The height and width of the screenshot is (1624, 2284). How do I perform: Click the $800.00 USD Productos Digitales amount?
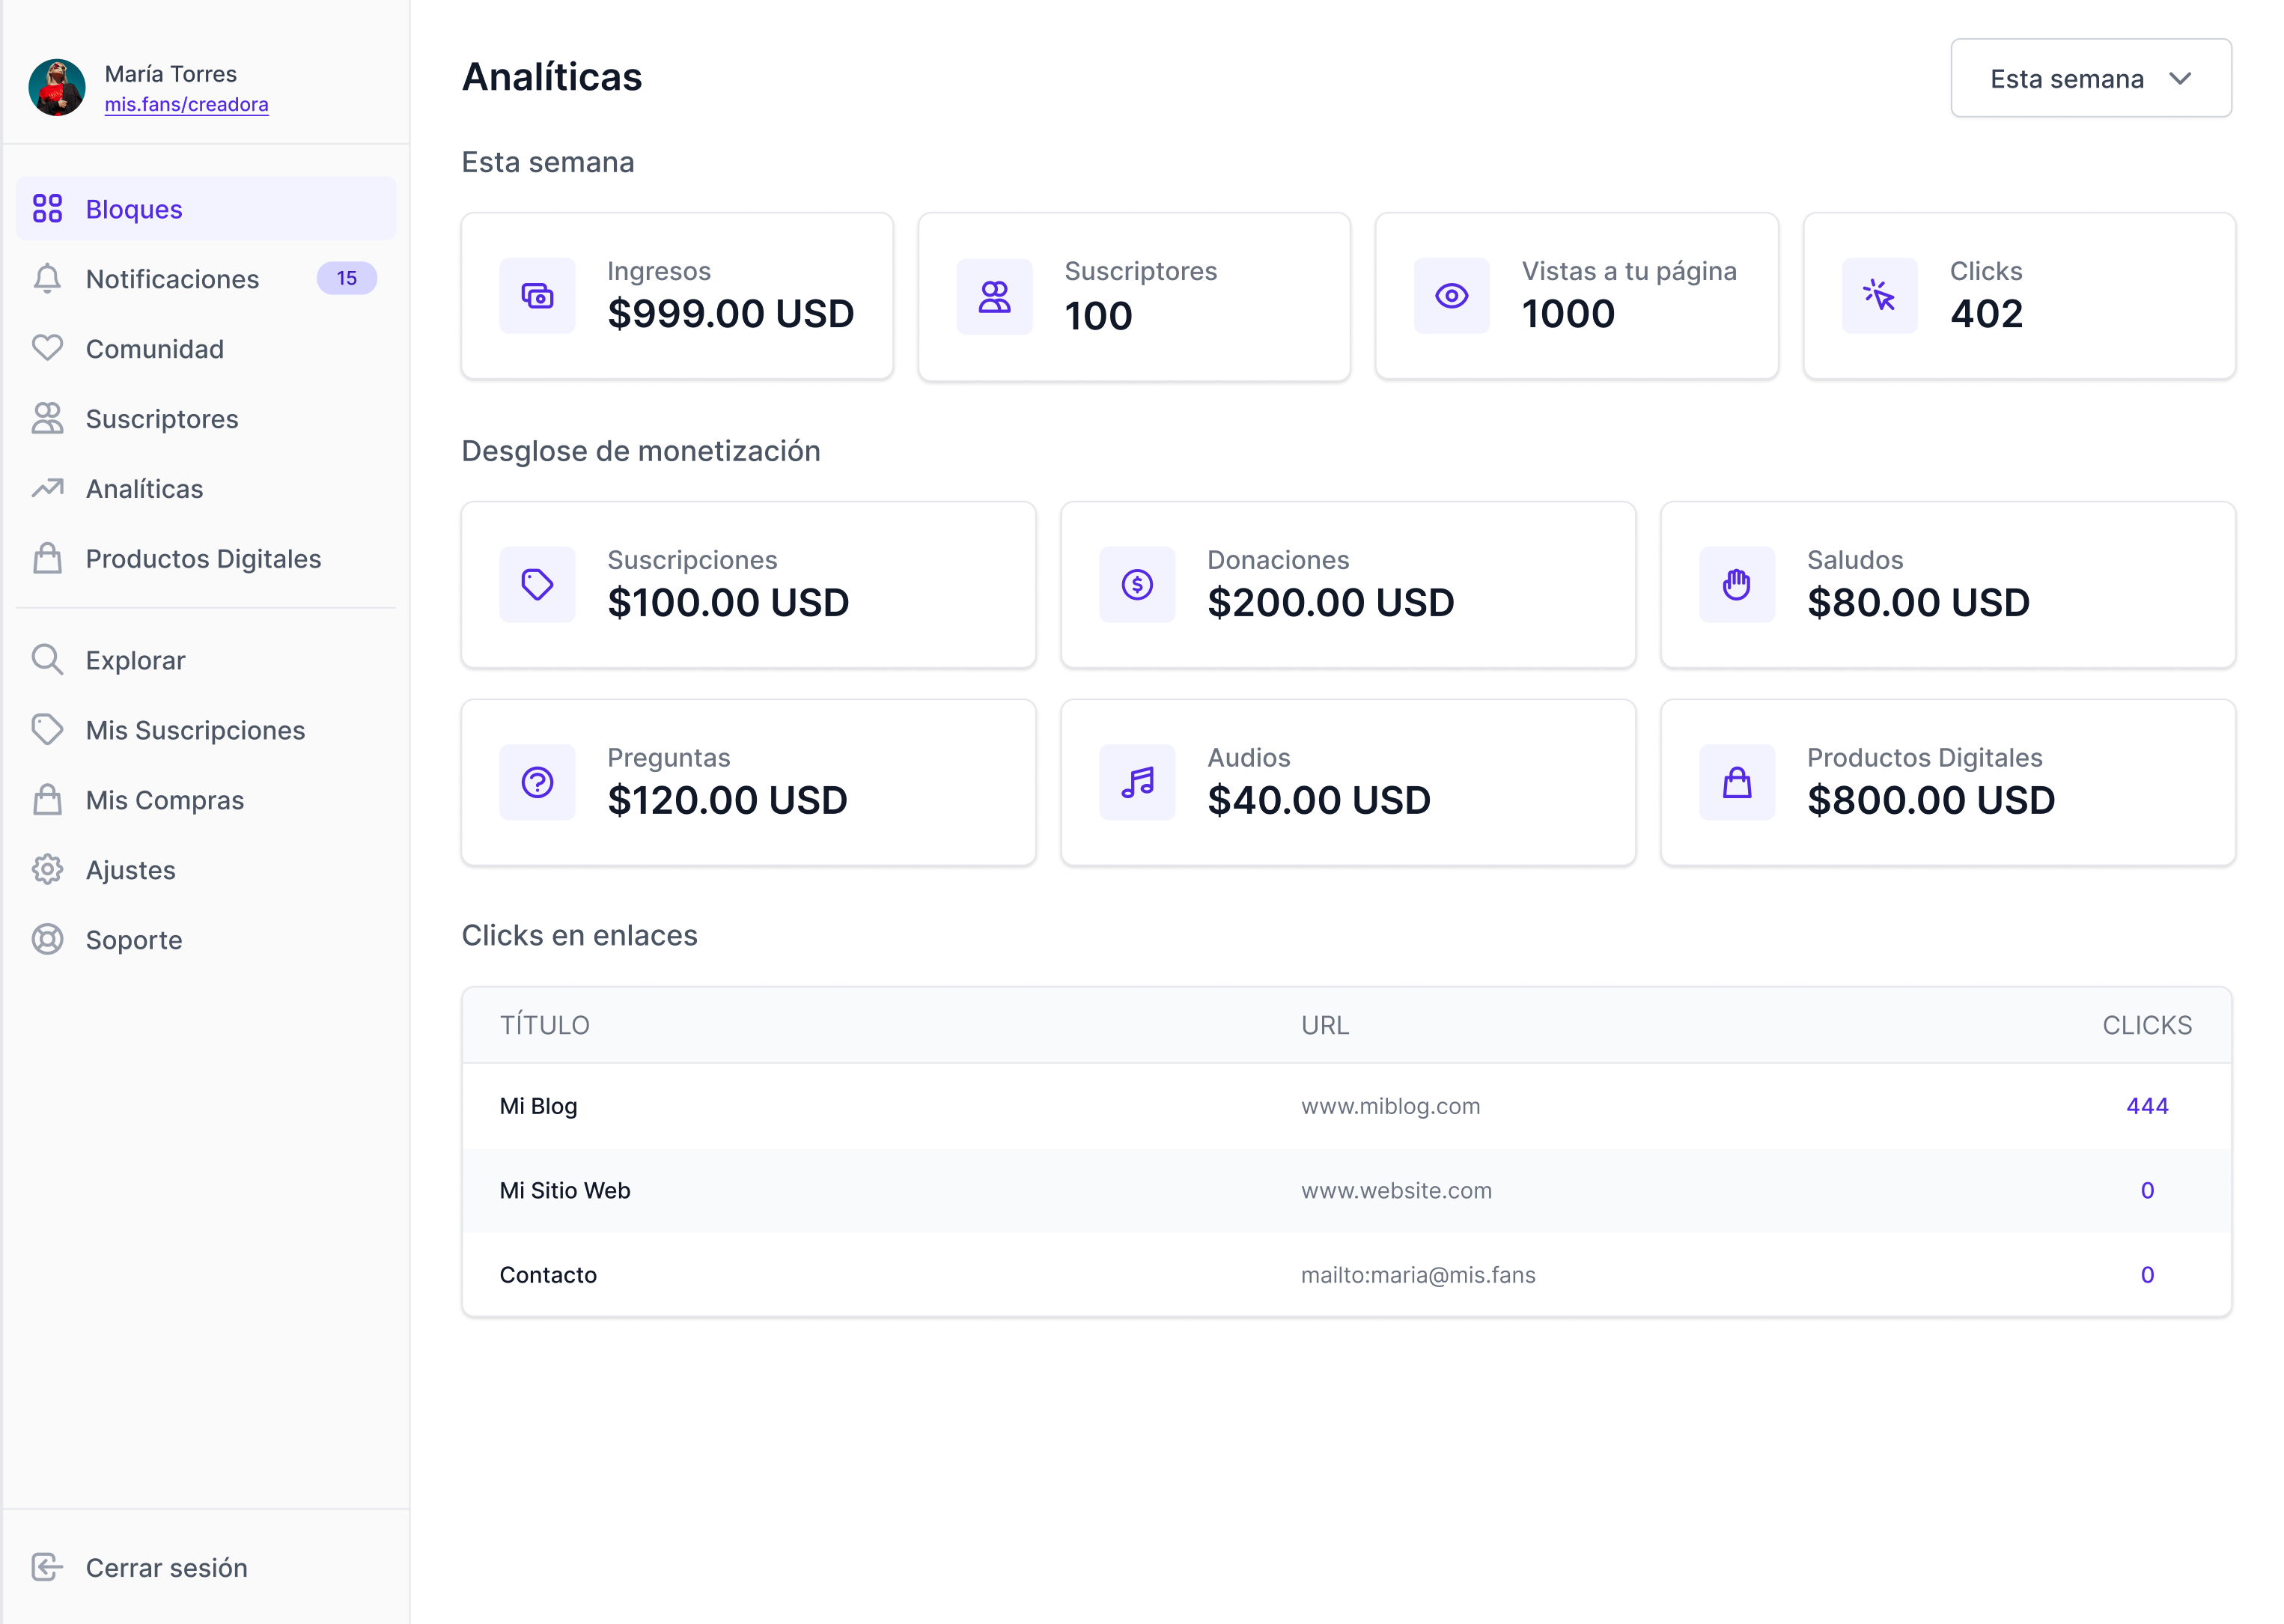pos(1930,801)
